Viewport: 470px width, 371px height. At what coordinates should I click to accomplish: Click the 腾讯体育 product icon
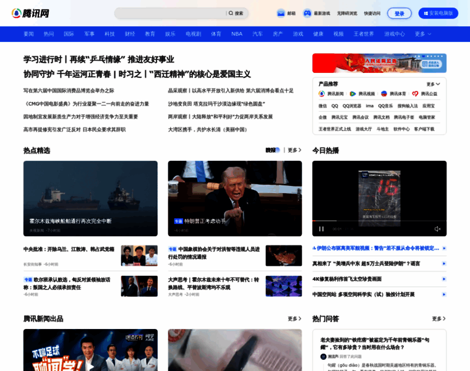click(384, 94)
